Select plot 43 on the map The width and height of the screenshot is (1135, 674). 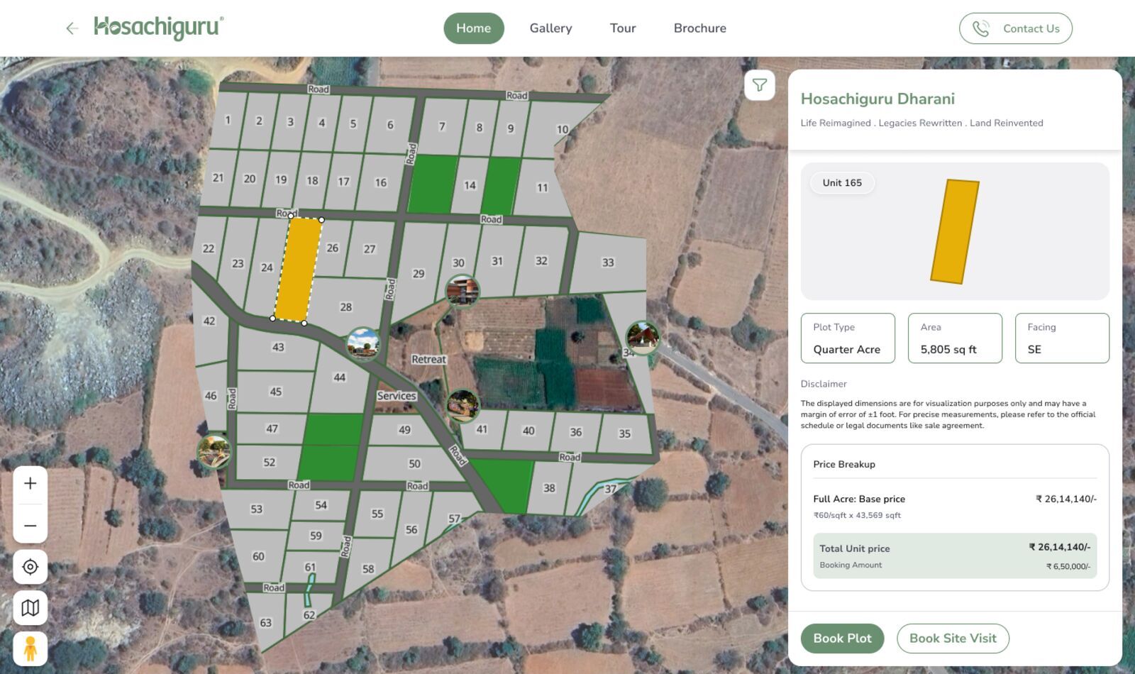pyautogui.click(x=278, y=347)
